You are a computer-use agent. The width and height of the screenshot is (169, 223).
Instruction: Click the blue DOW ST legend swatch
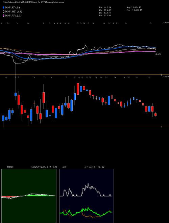coord(4,8)
